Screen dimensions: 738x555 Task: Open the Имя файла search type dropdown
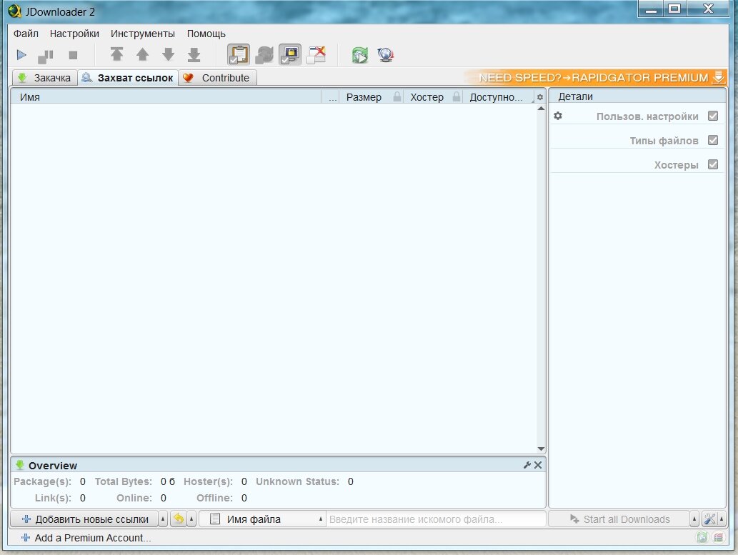(x=262, y=519)
